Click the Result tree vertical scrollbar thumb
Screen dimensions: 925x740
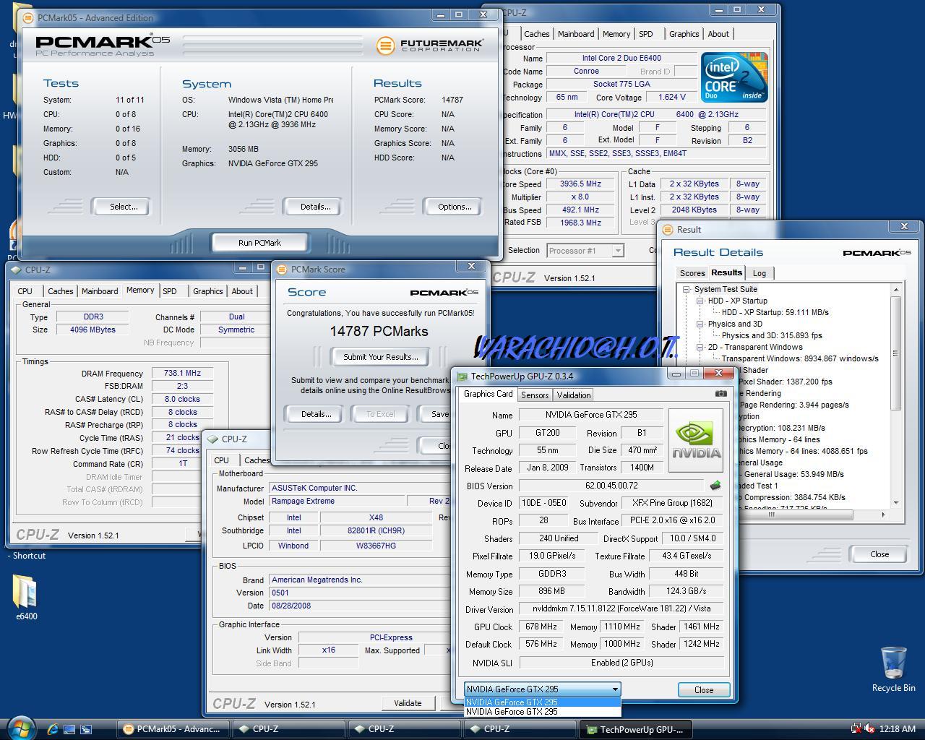896,354
